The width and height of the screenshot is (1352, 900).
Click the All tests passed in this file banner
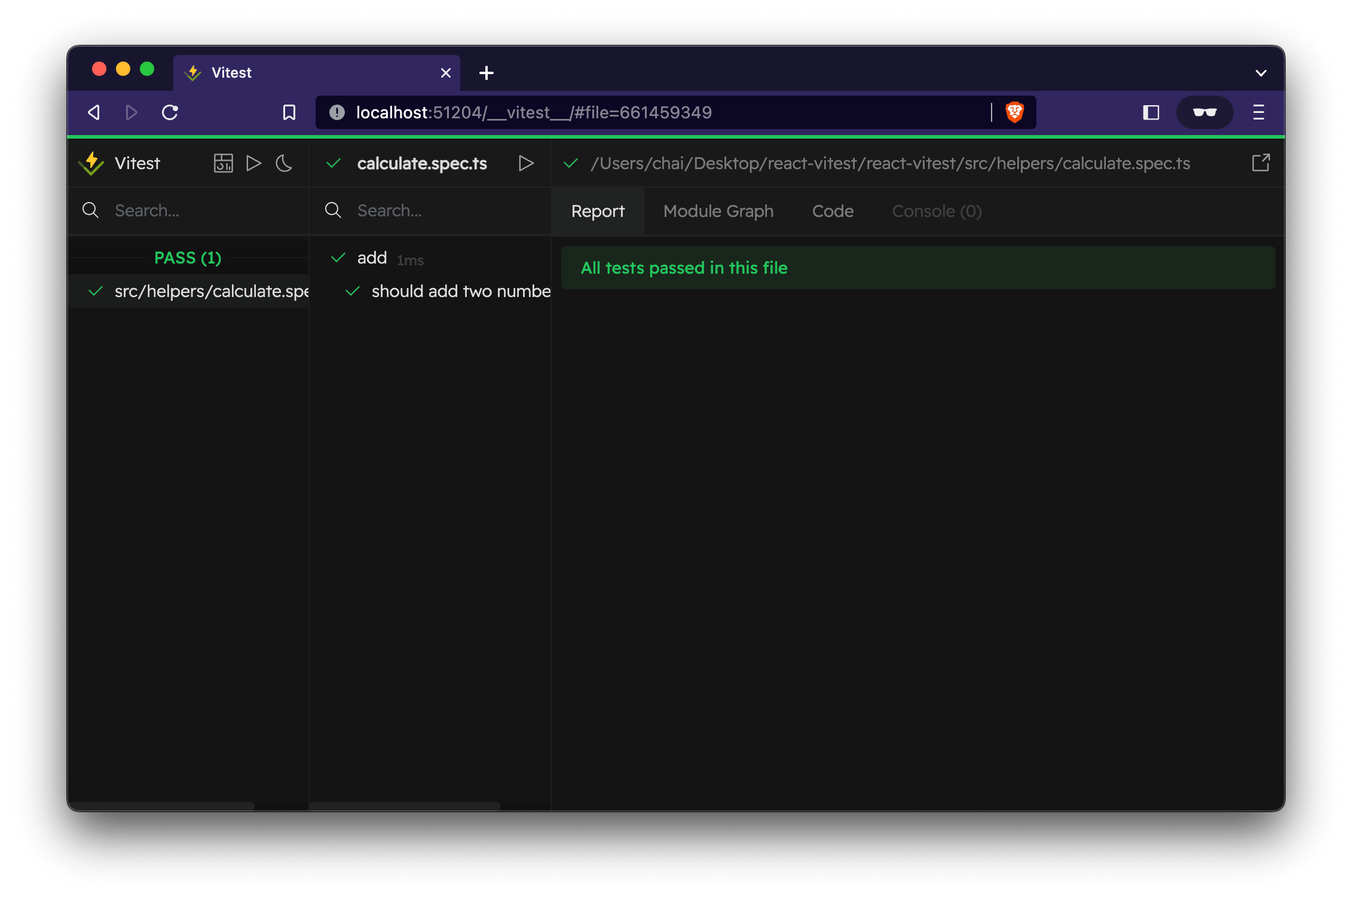918,268
